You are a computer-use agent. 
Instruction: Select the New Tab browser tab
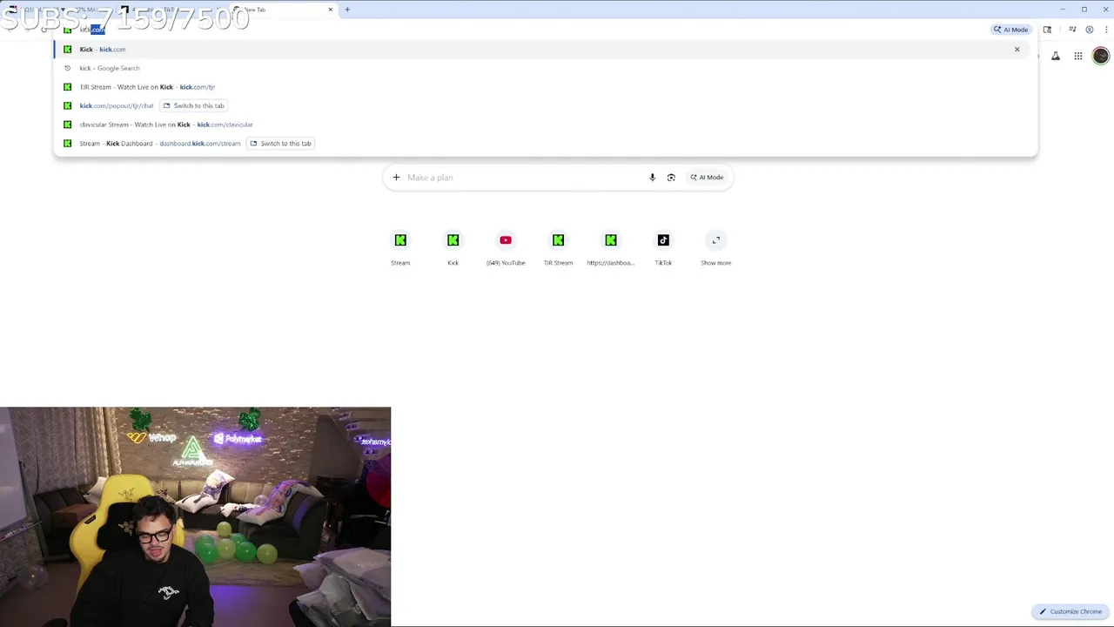pos(283,10)
